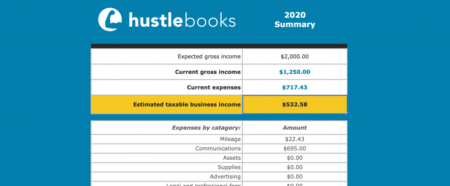Select the 2020 Summary header cell

pyautogui.click(x=295, y=20)
